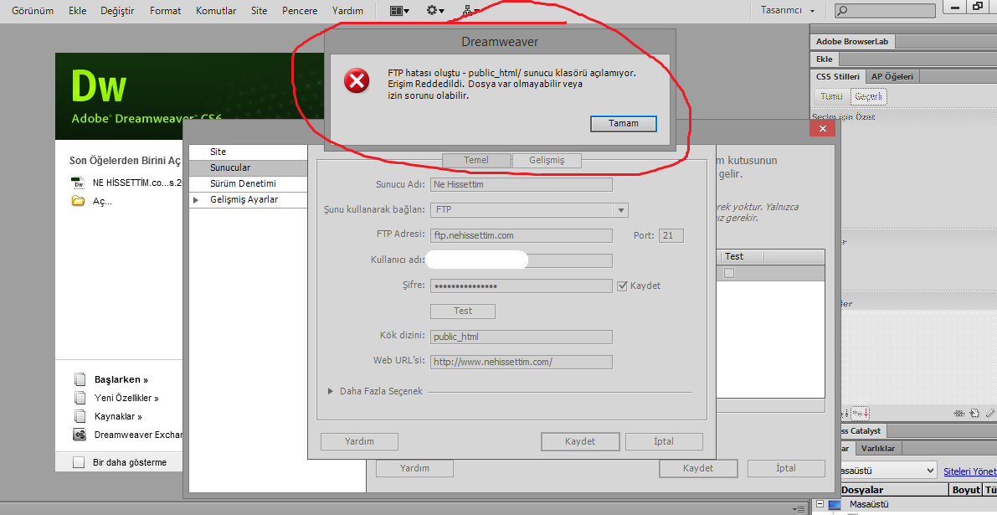Collapse the Masaüstü tree node
997x515 pixels.
(x=820, y=504)
